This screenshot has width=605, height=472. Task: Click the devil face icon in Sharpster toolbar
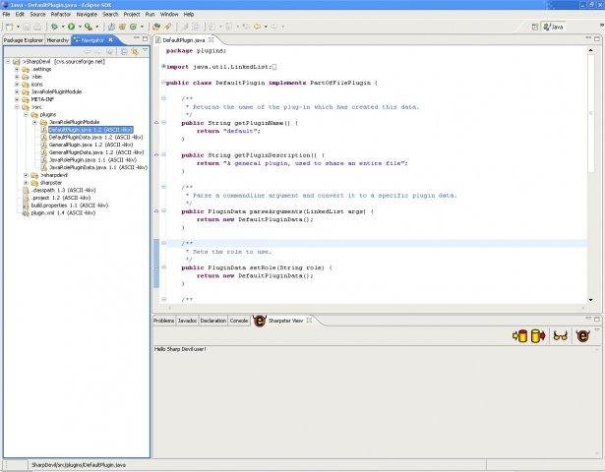click(x=583, y=336)
